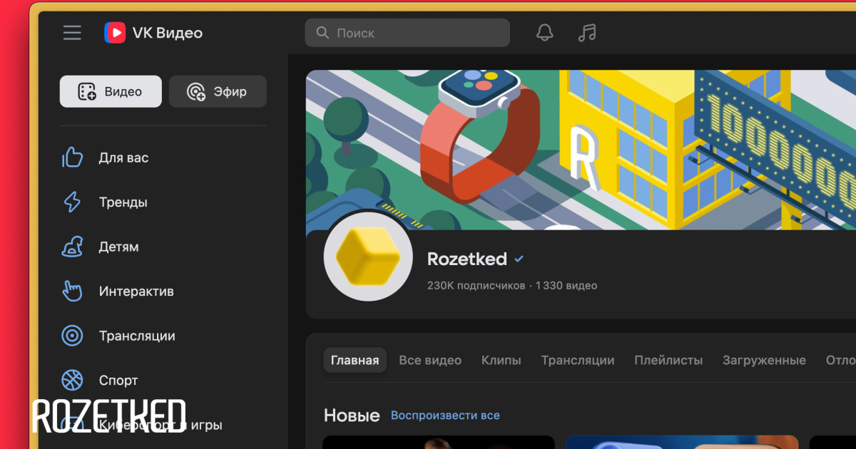This screenshot has width=856, height=449.
Task: Click the Для вас thumbs-up icon
Action: pos(72,158)
